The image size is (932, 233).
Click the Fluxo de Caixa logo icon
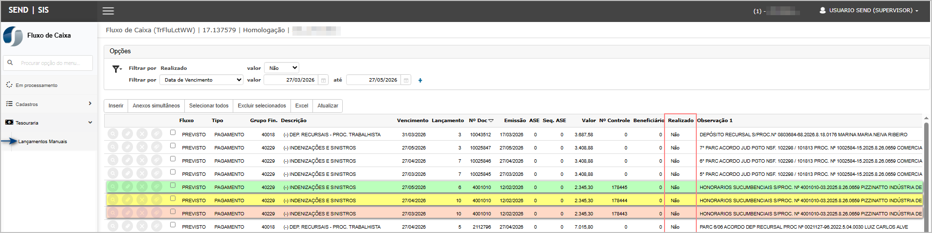point(13,36)
